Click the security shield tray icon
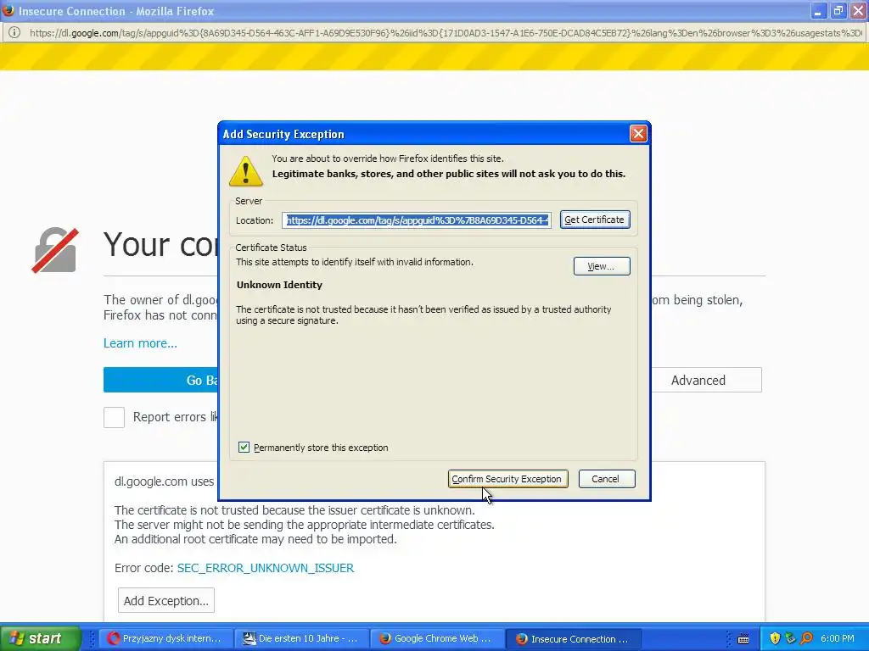 (775, 638)
